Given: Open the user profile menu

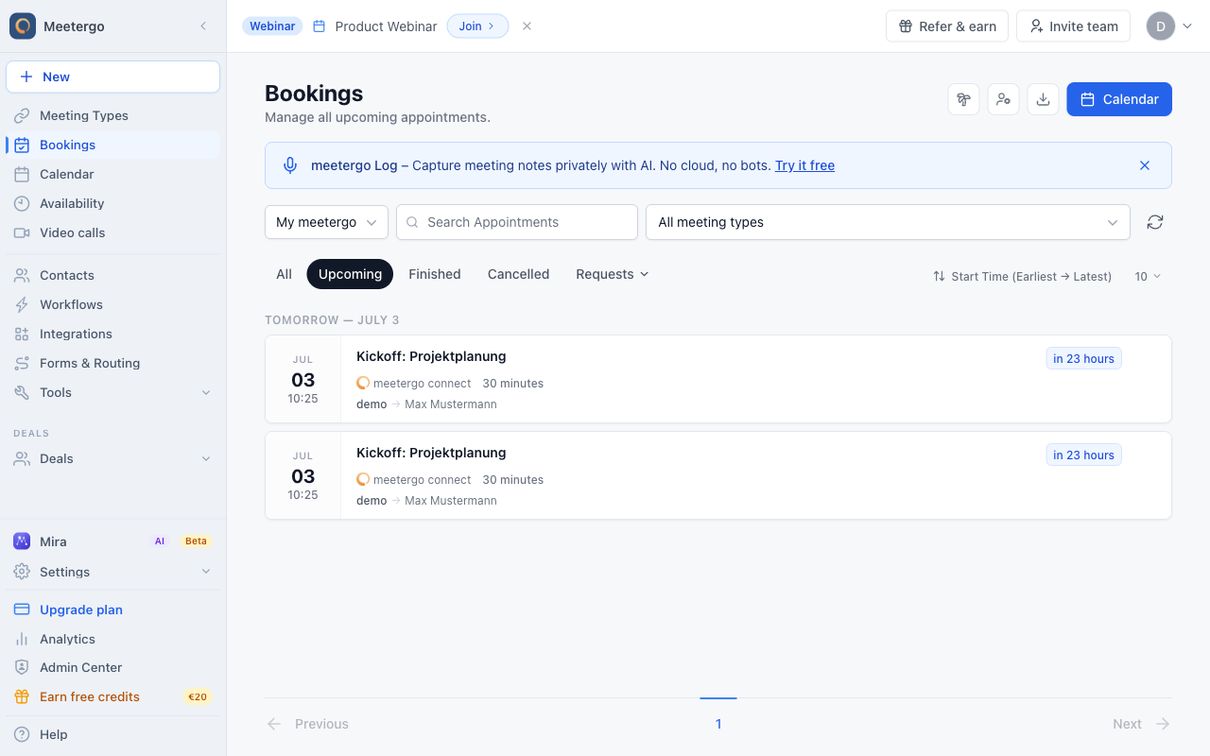Looking at the screenshot, I should pos(1169,26).
